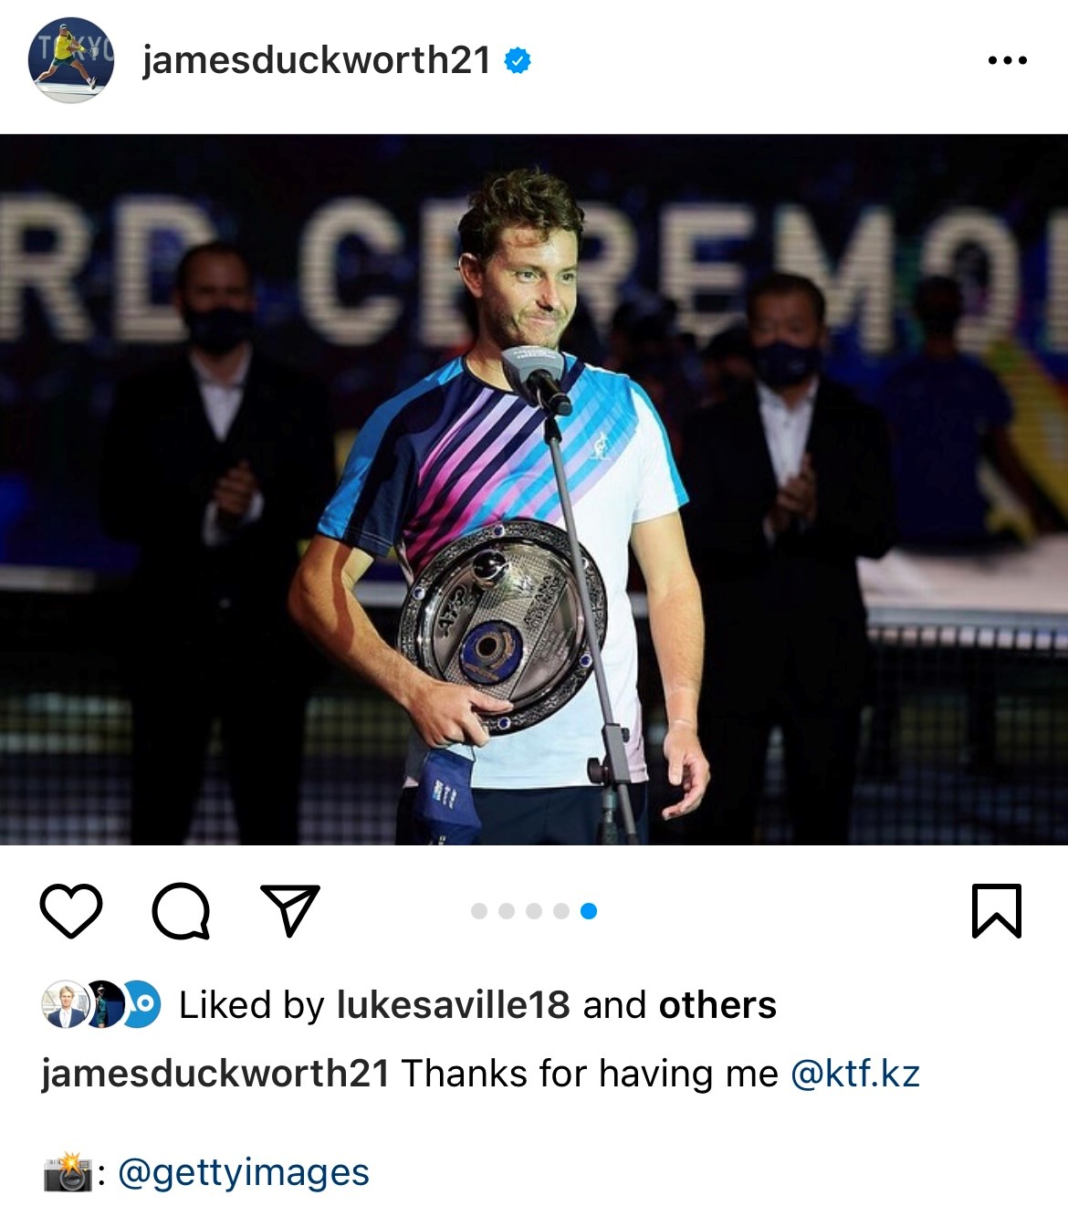Go to the third carousel dot
1068x1206 pixels.
point(534,910)
